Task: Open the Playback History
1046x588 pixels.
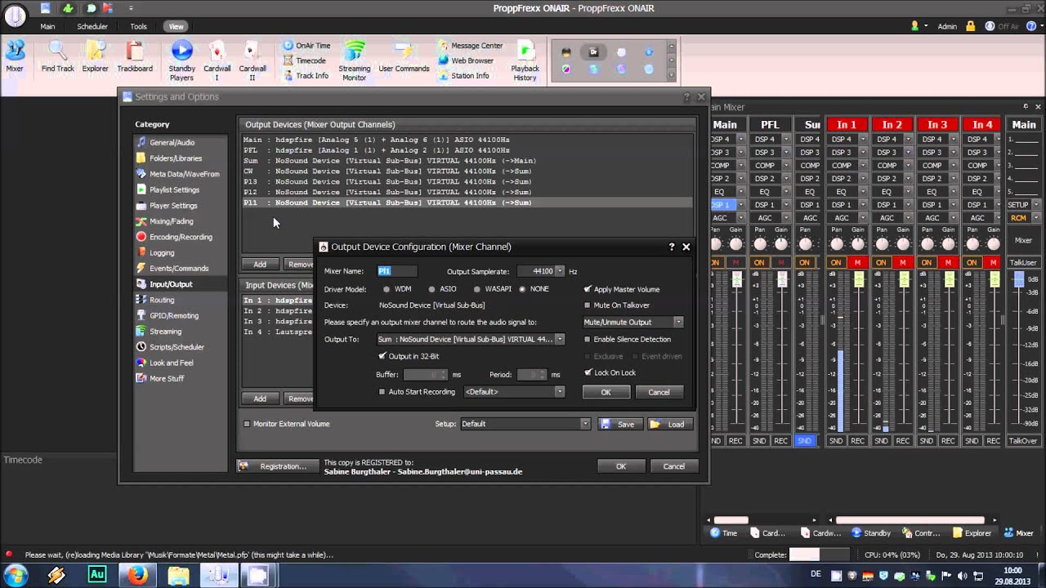Action: point(525,61)
